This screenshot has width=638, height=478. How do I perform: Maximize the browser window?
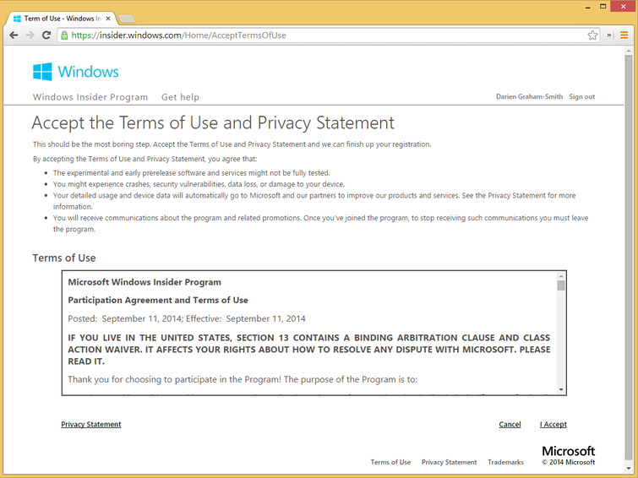click(x=603, y=7)
